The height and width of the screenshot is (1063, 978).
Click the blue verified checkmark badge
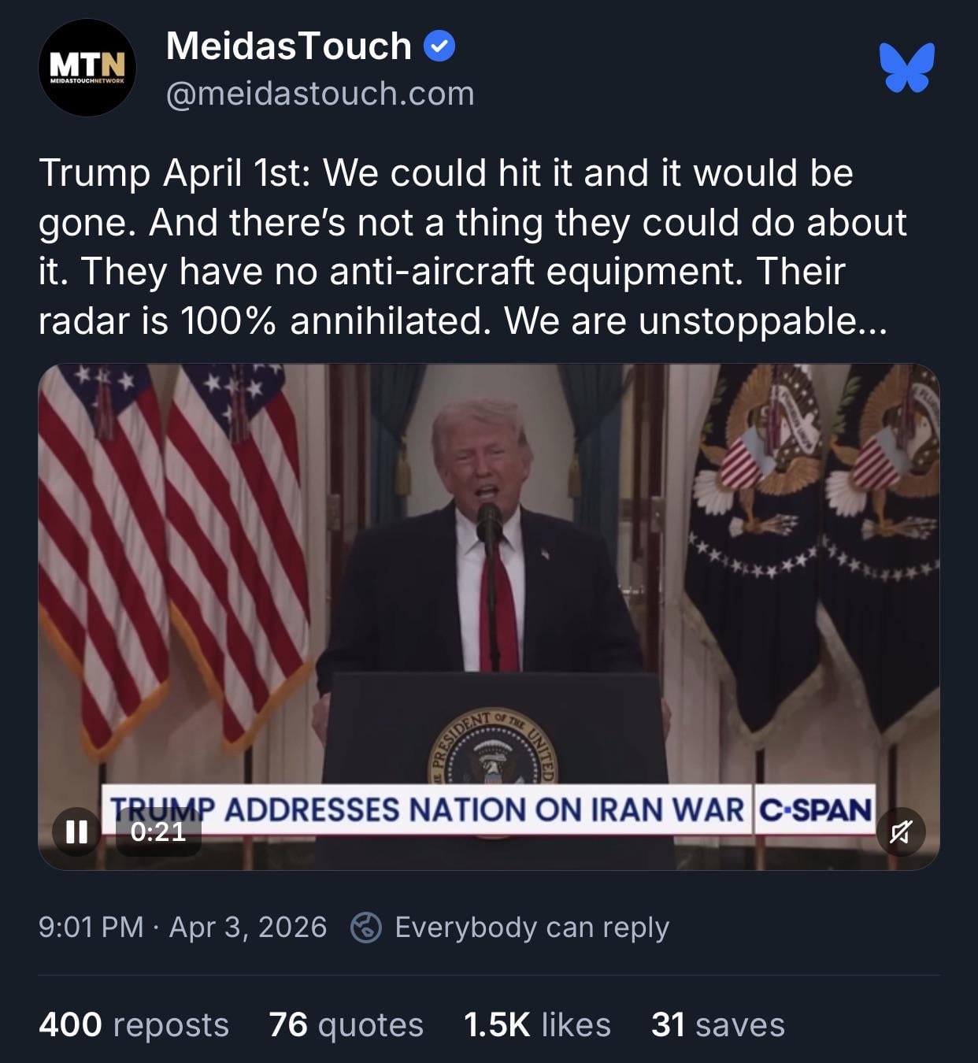coord(439,46)
